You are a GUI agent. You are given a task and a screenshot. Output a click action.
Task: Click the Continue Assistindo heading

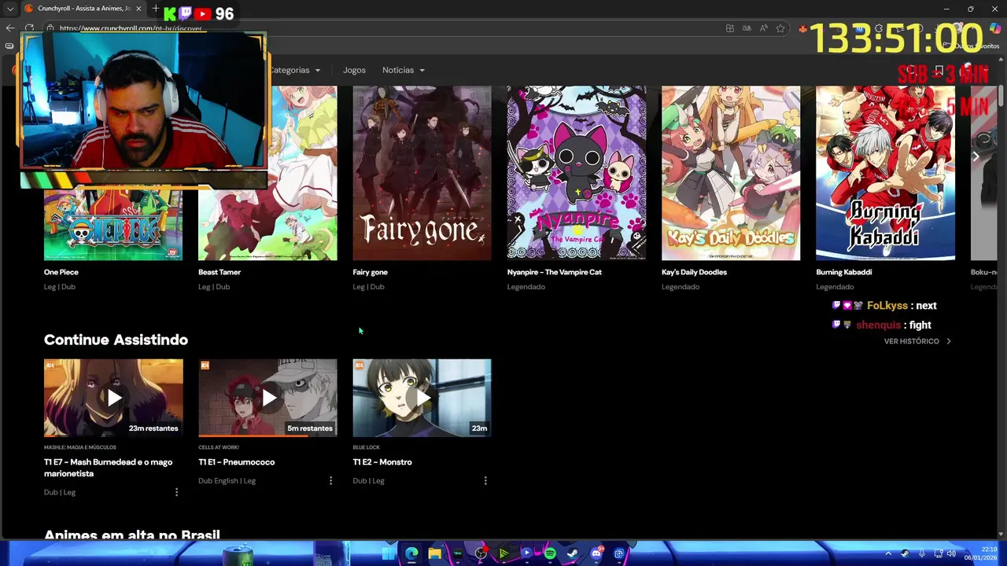116,340
